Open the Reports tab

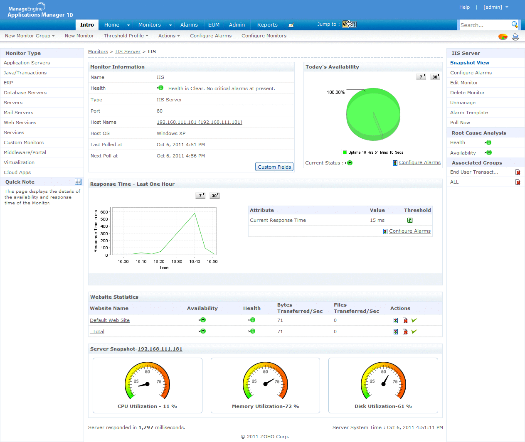pos(267,25)
